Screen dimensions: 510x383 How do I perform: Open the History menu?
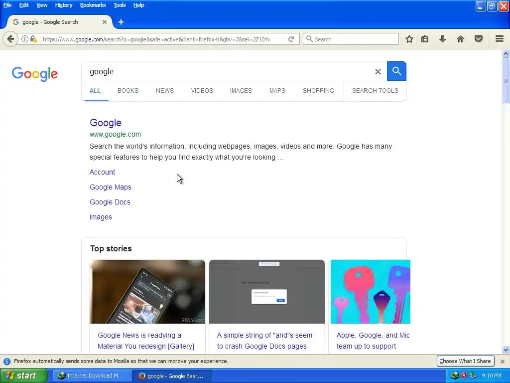point(64,5)
